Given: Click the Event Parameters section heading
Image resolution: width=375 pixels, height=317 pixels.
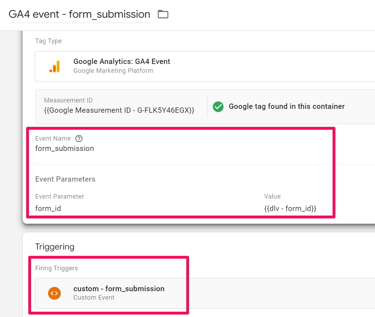Looking at the screenshot, I should pos(65,179).
